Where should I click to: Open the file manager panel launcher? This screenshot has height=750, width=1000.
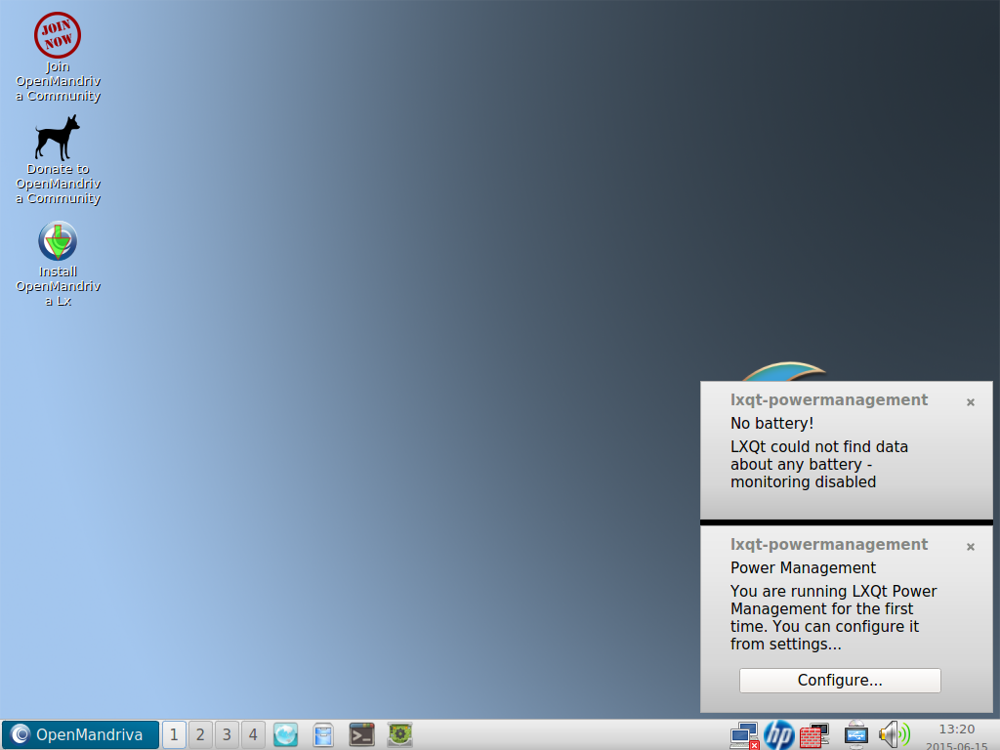pyautogui.click(x=323, y=734)
